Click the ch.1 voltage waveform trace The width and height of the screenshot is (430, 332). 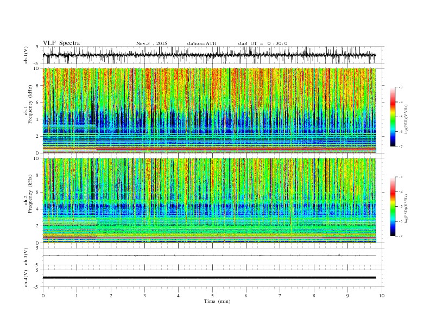[x=209, y=55]
